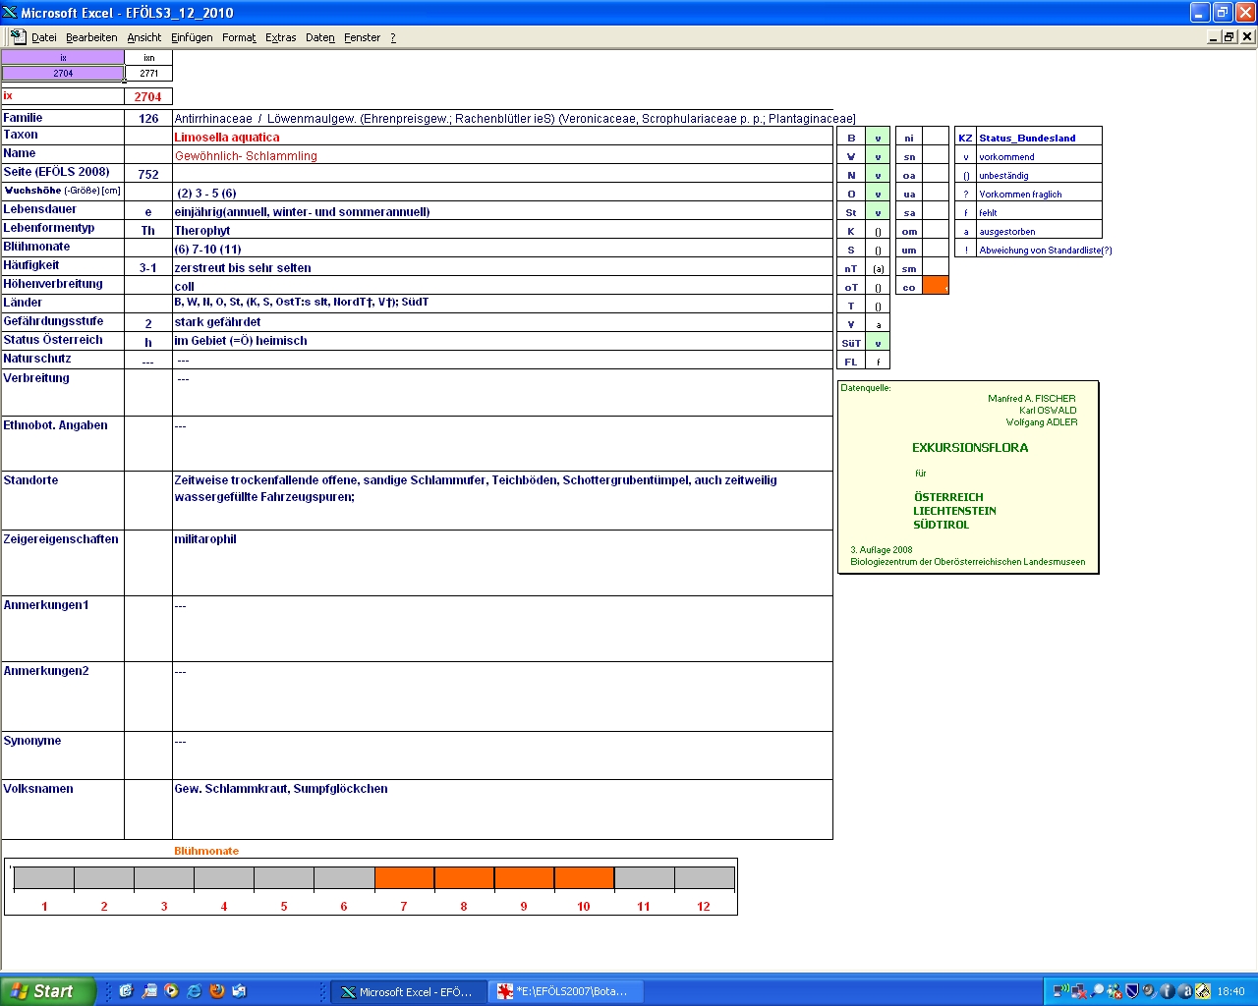
Task: Open the Format menu
Action: [239, 37]
